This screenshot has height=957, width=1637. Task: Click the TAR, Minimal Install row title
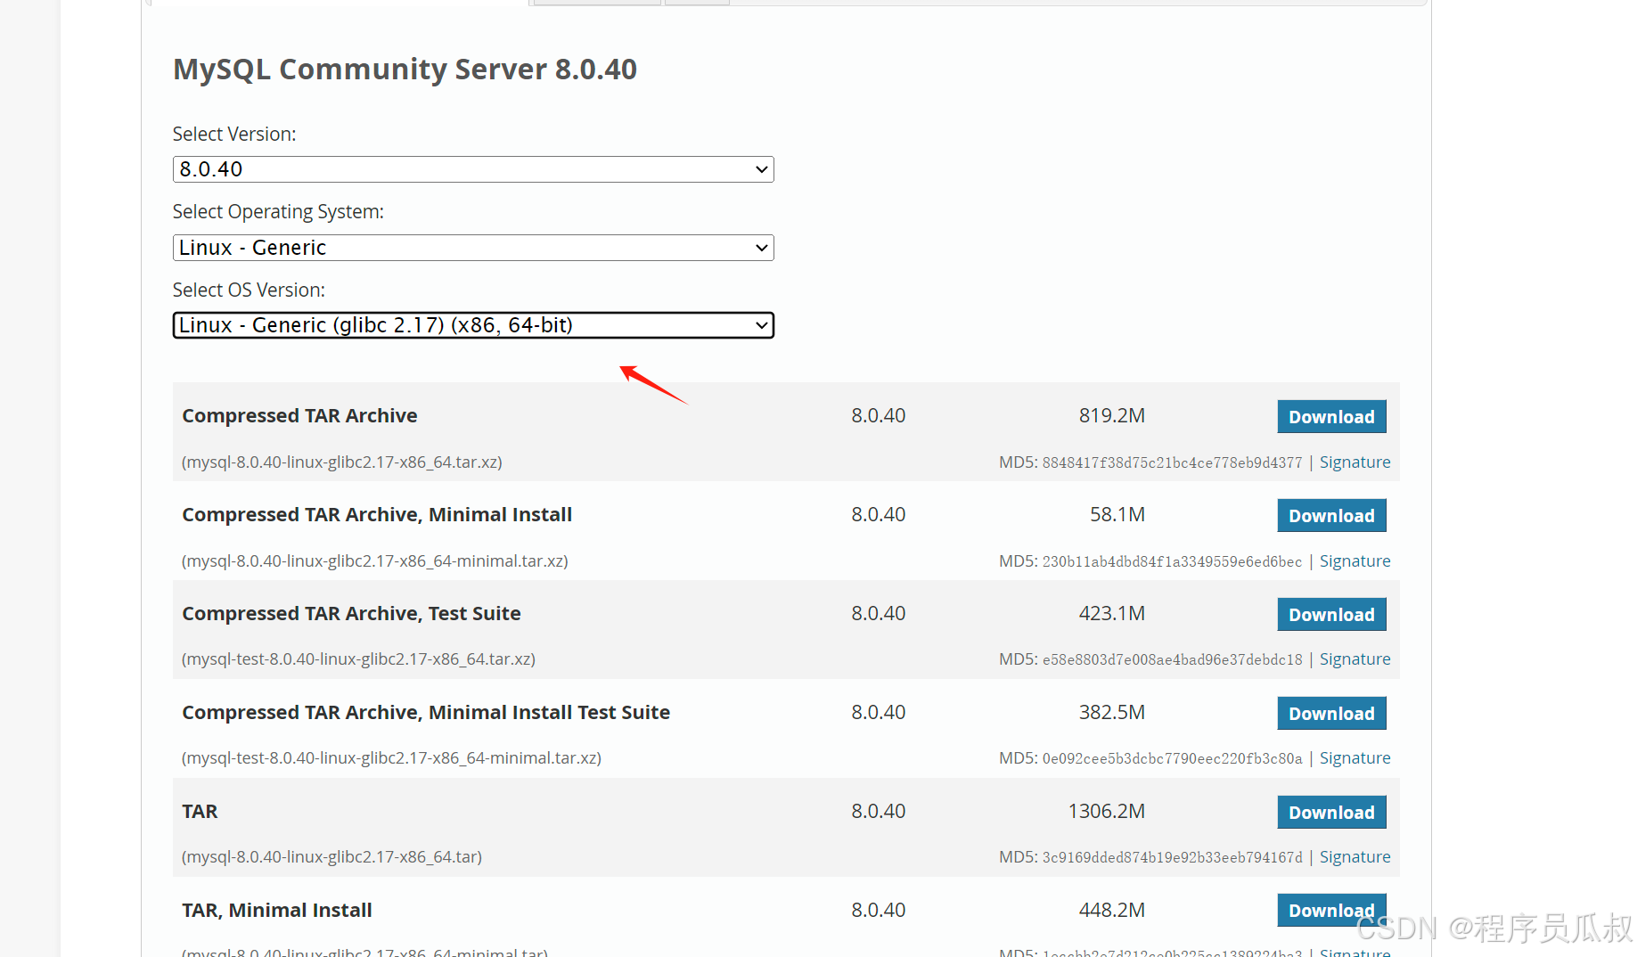(276, 911)
